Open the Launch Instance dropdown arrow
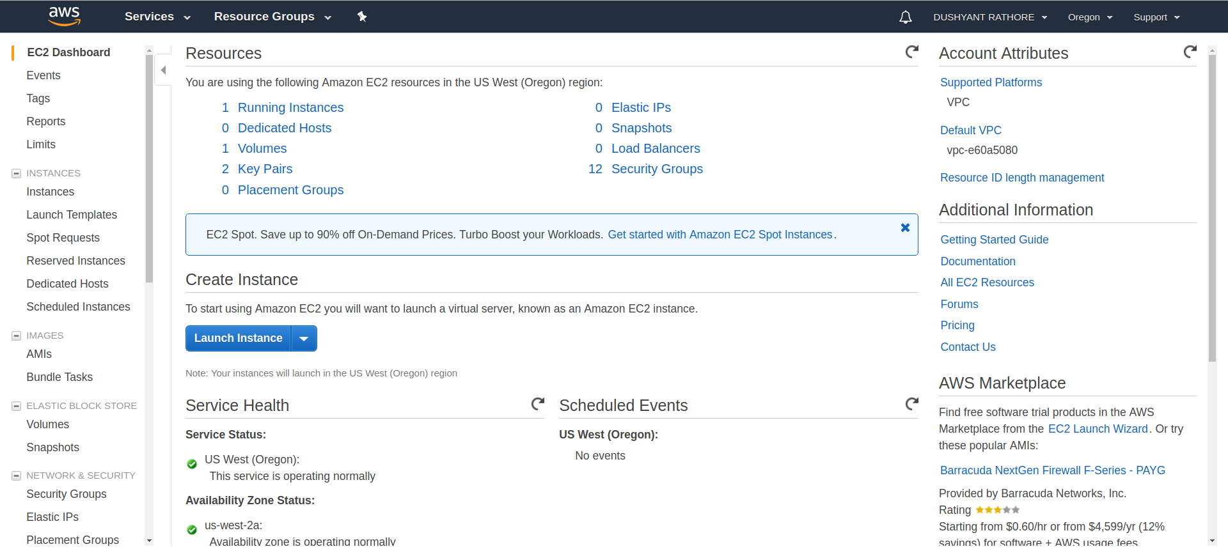The height and width of the screenshot is (549, 1228). 304,339
